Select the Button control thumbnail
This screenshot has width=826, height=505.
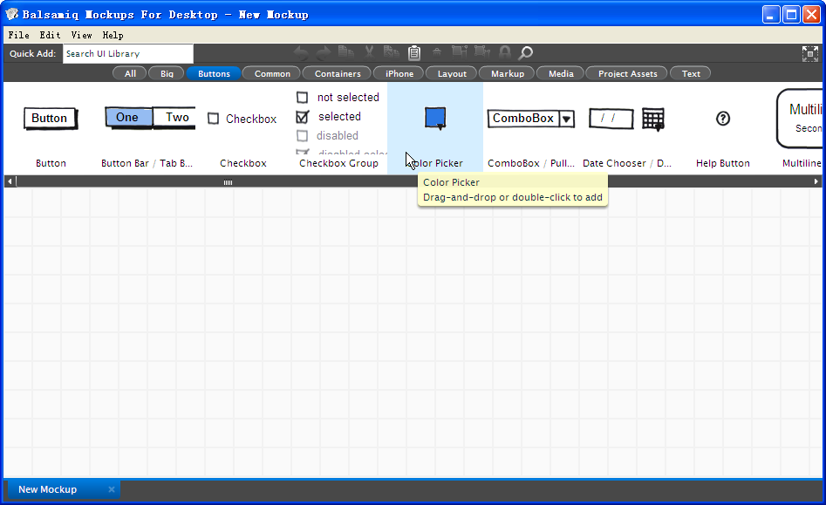[51, 118]
